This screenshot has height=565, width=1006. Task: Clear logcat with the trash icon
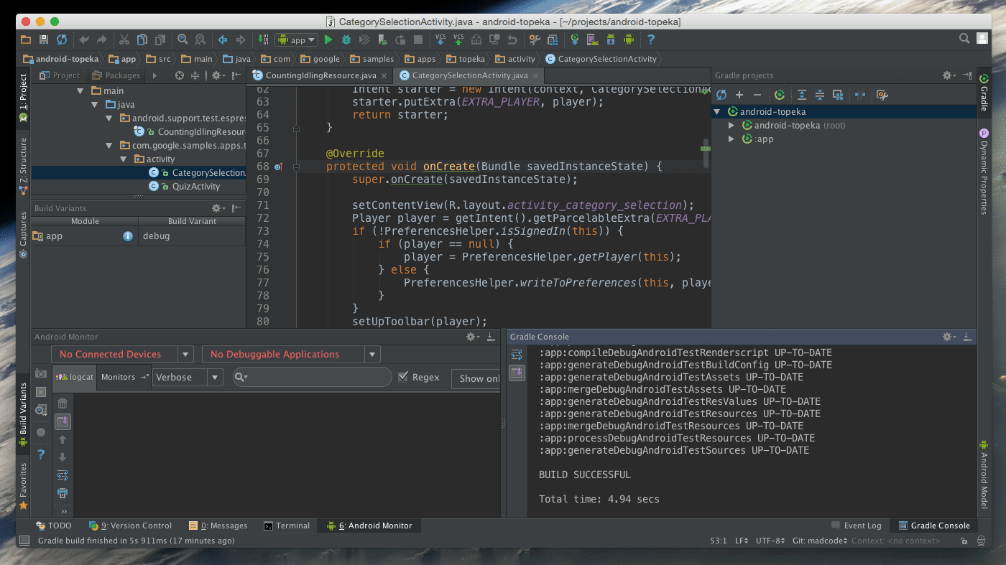pos(63,403)
